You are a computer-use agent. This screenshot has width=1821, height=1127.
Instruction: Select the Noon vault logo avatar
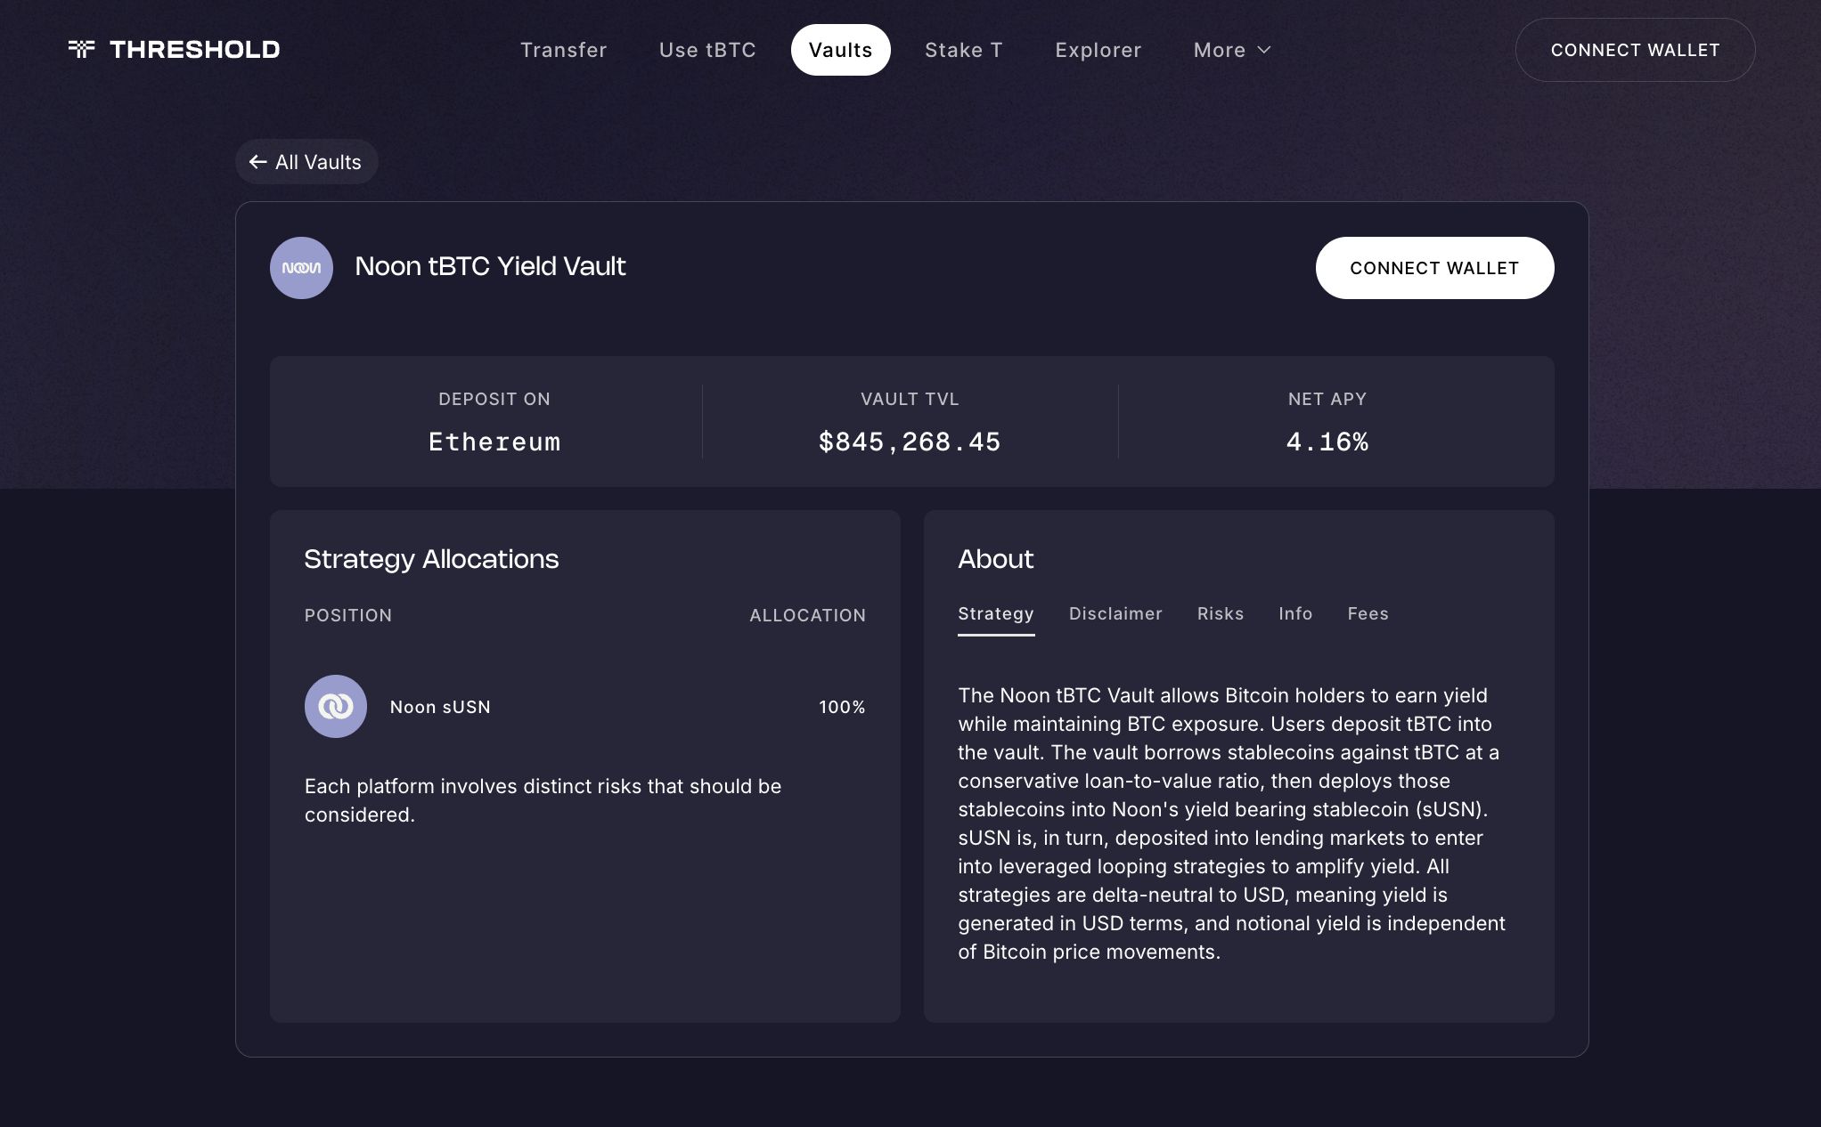click(301, 267)
